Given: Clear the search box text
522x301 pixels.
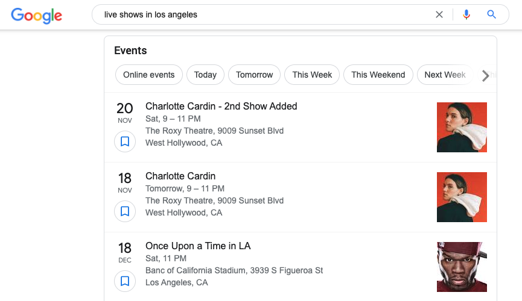Looking at the screenshot, I should pos(439,14).
